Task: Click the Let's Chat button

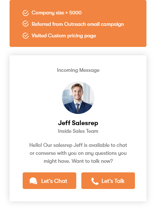Action: (49, 181)
